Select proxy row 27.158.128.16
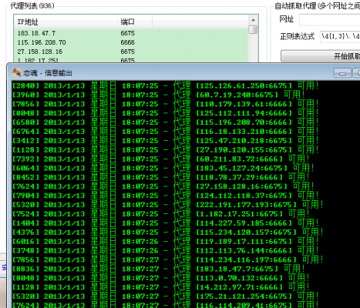The image size is (360, 308). pyautogui.click(x=131, y=52)
